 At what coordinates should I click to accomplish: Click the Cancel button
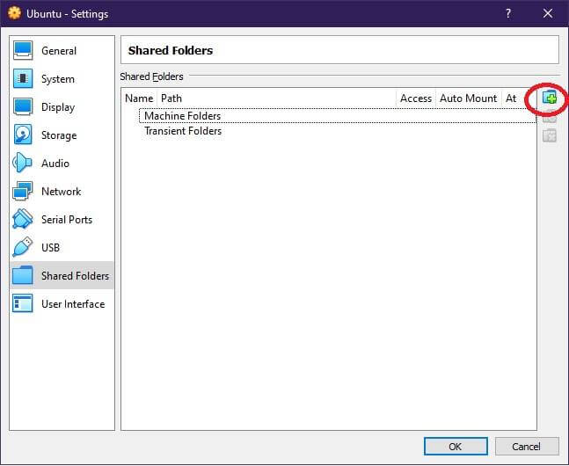pos(527,446)
